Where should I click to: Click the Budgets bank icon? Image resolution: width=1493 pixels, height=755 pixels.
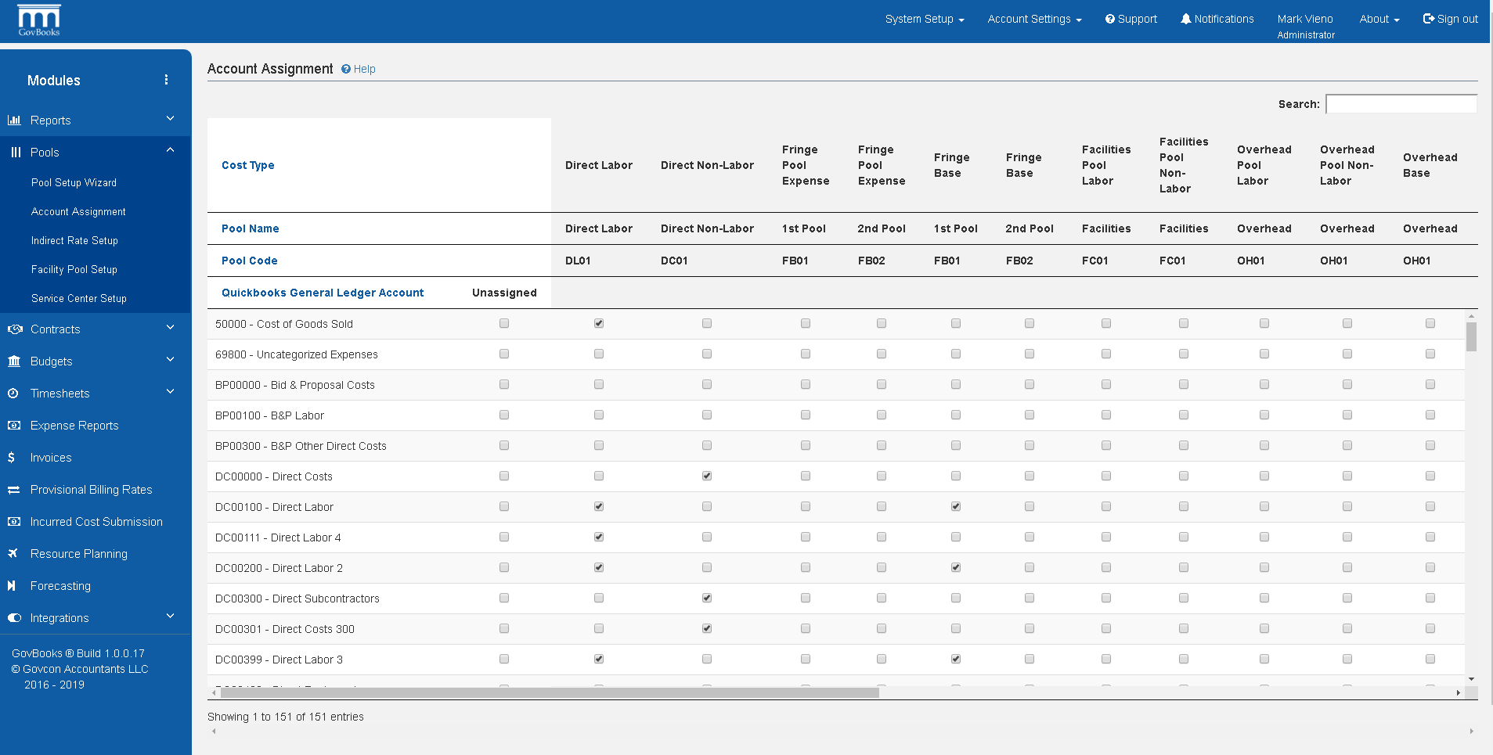pos(15,361)
